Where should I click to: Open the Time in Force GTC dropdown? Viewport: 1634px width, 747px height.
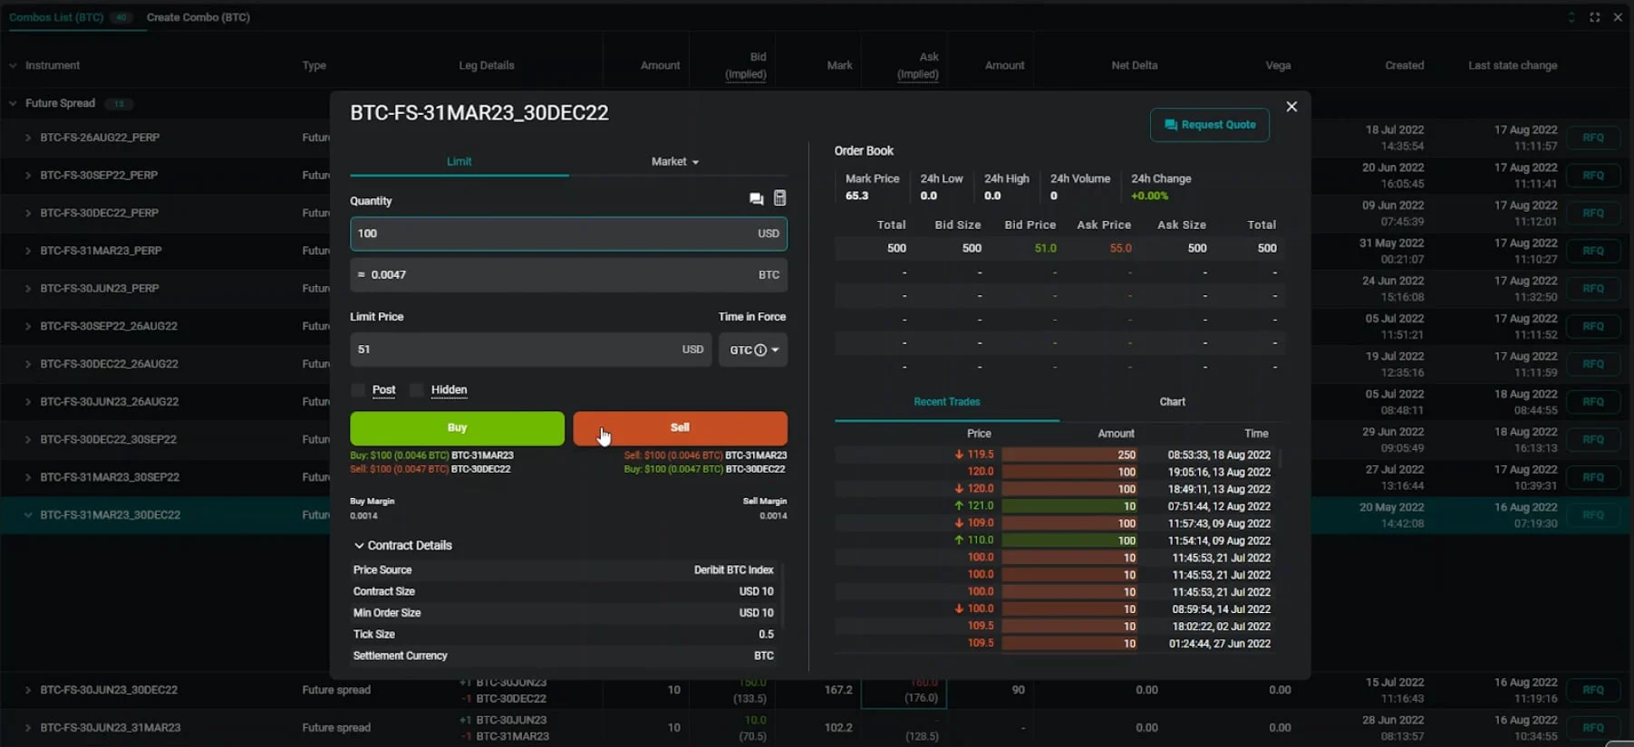753,350
